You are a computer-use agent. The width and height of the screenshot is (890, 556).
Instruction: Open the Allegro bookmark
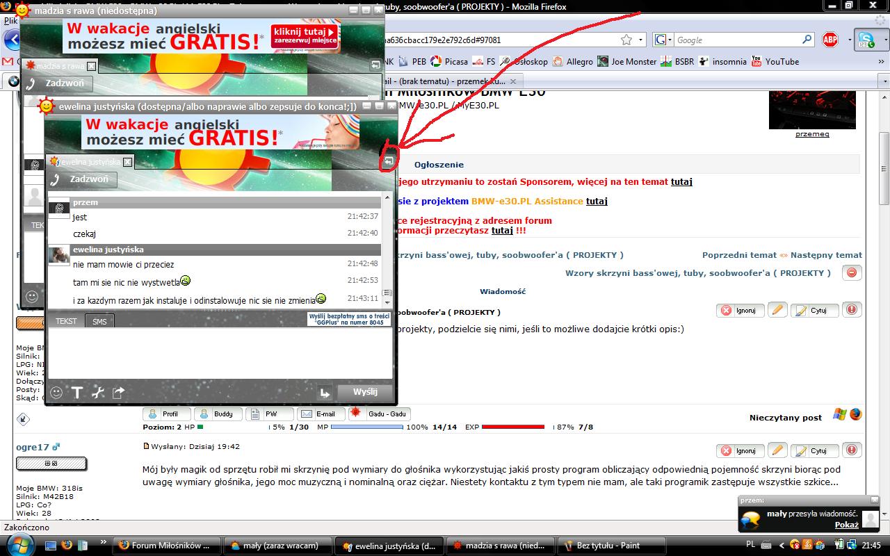tap(573, 61)
